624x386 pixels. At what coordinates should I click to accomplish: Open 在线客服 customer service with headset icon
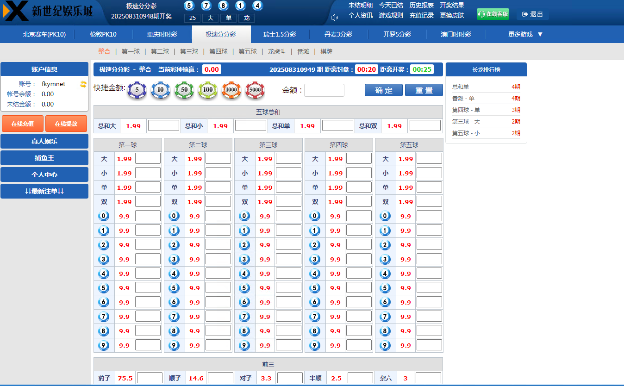[x=493, y=14]
